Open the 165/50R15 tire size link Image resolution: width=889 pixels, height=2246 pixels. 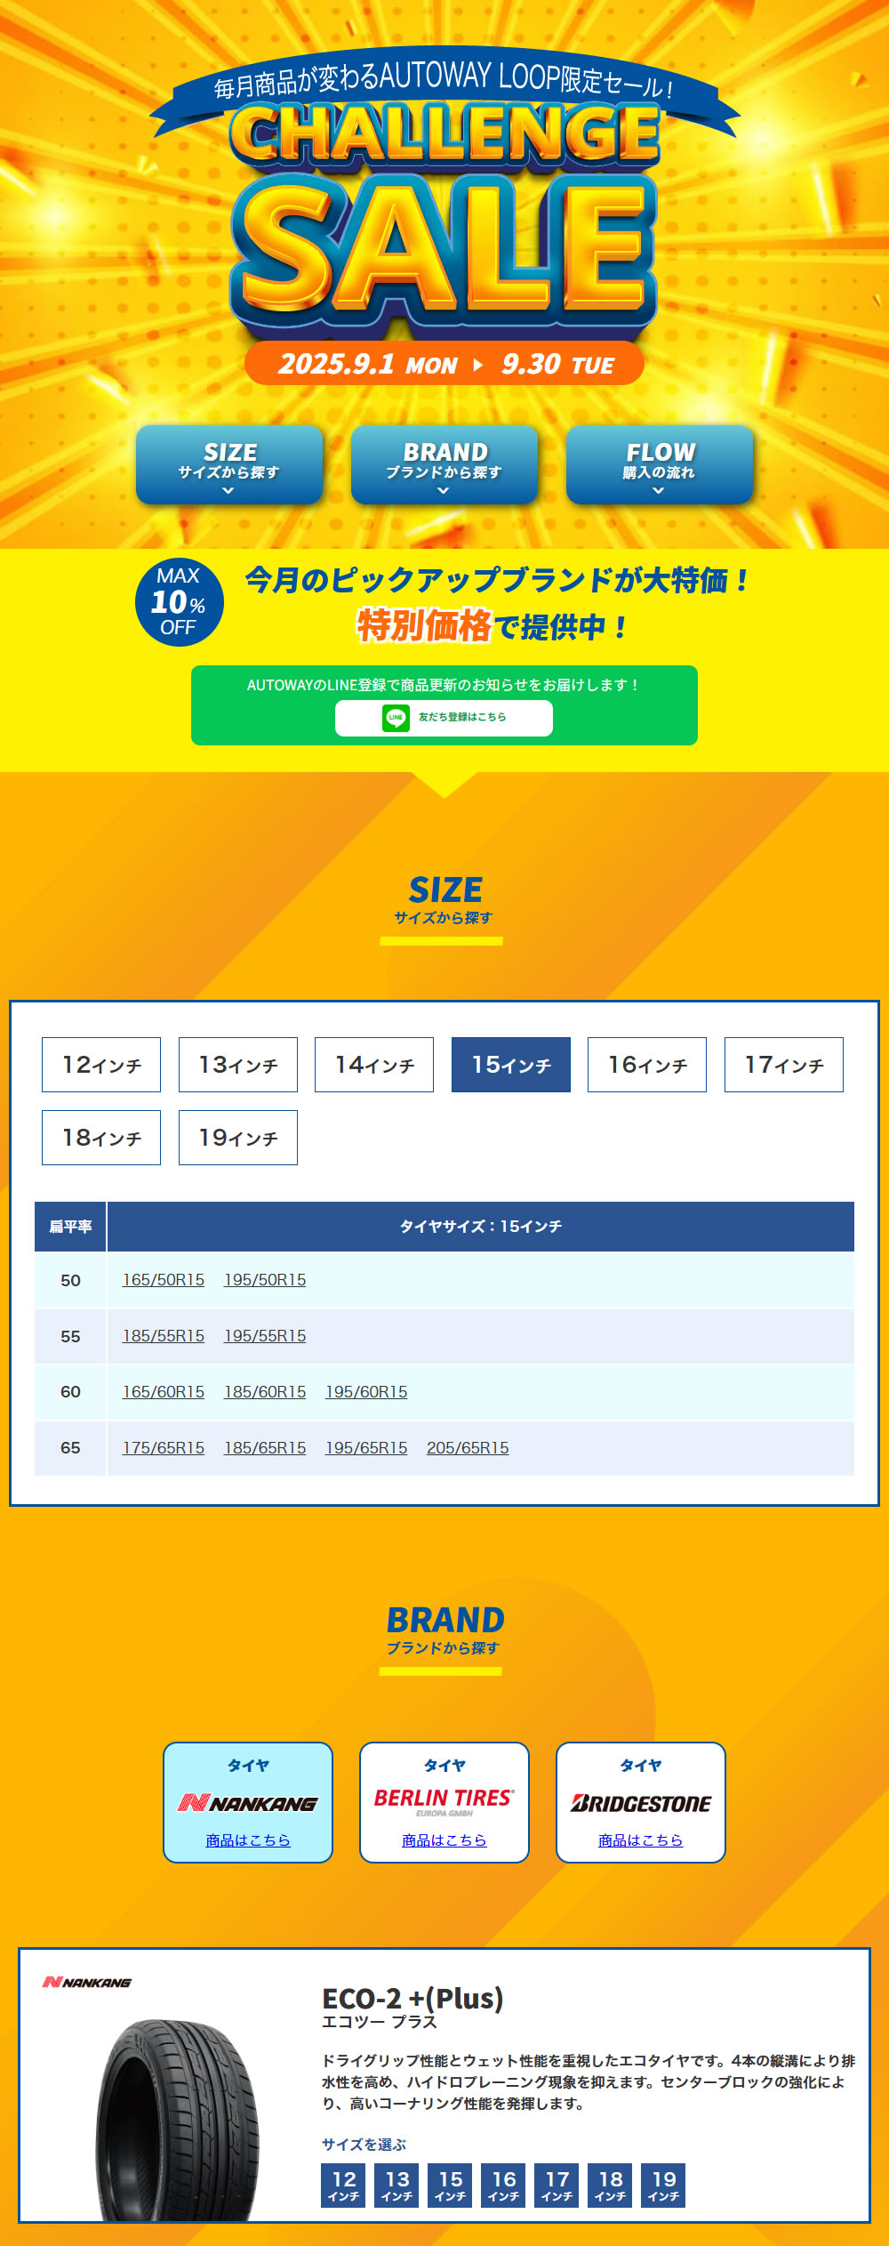pos(164,1280)
